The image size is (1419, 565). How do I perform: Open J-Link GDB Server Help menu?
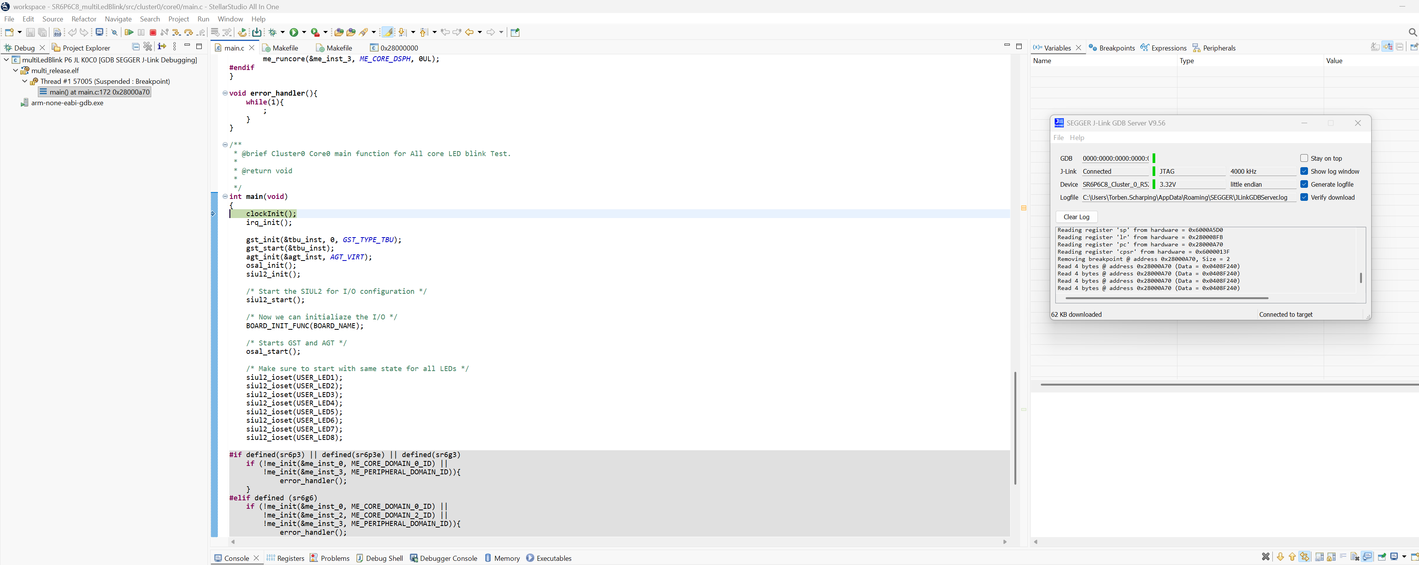[1077, 138]
